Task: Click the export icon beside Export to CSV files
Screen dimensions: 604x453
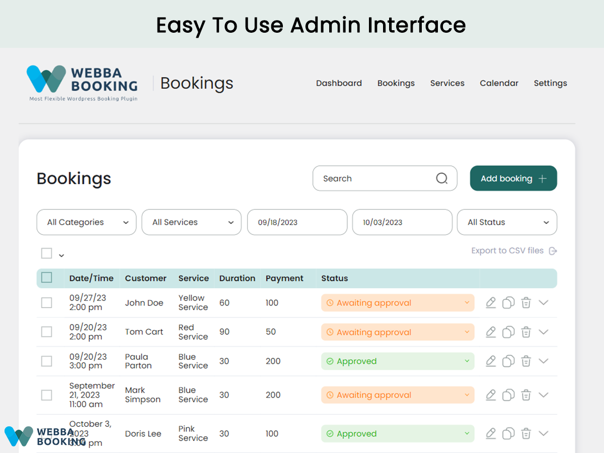Action: (x=553, y=251)
